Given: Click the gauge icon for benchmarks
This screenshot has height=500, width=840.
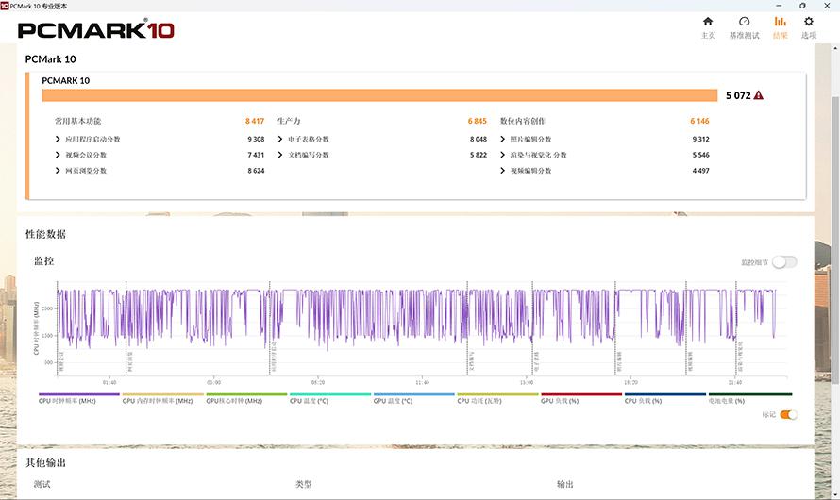Looking at the screenshot, I should pyautogui.click(x=744, y=22).
